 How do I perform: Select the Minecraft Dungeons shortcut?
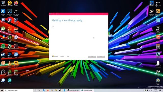pos(158,47)
